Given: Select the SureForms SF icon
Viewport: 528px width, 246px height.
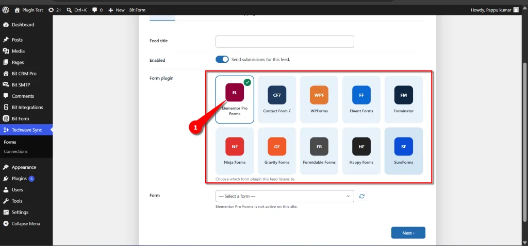Looking at the screenshot, I should coord(403,147).
